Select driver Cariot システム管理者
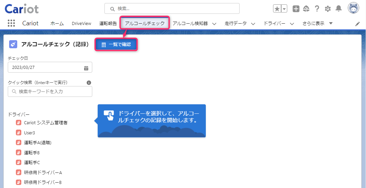 [46, 123]
